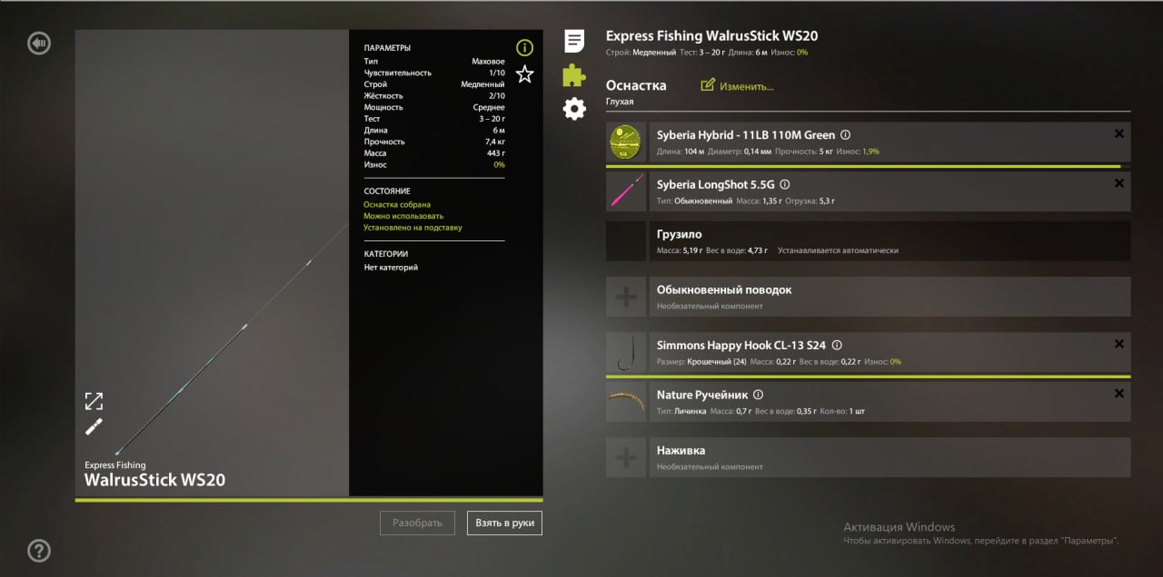Select the green puzzle piece rig tab

(x=573, y=74)
